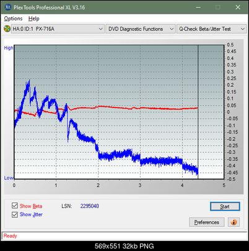Click the 0.5 beta axis value

(230, 45)
